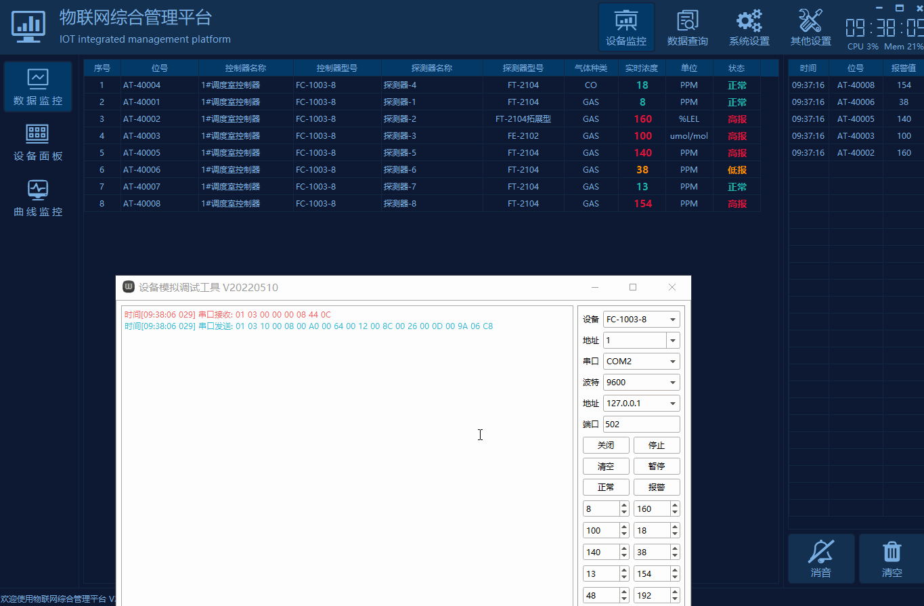This screenshot has width=924, height=606.
Task: Click the 正常 button
Action: point(606,488)
